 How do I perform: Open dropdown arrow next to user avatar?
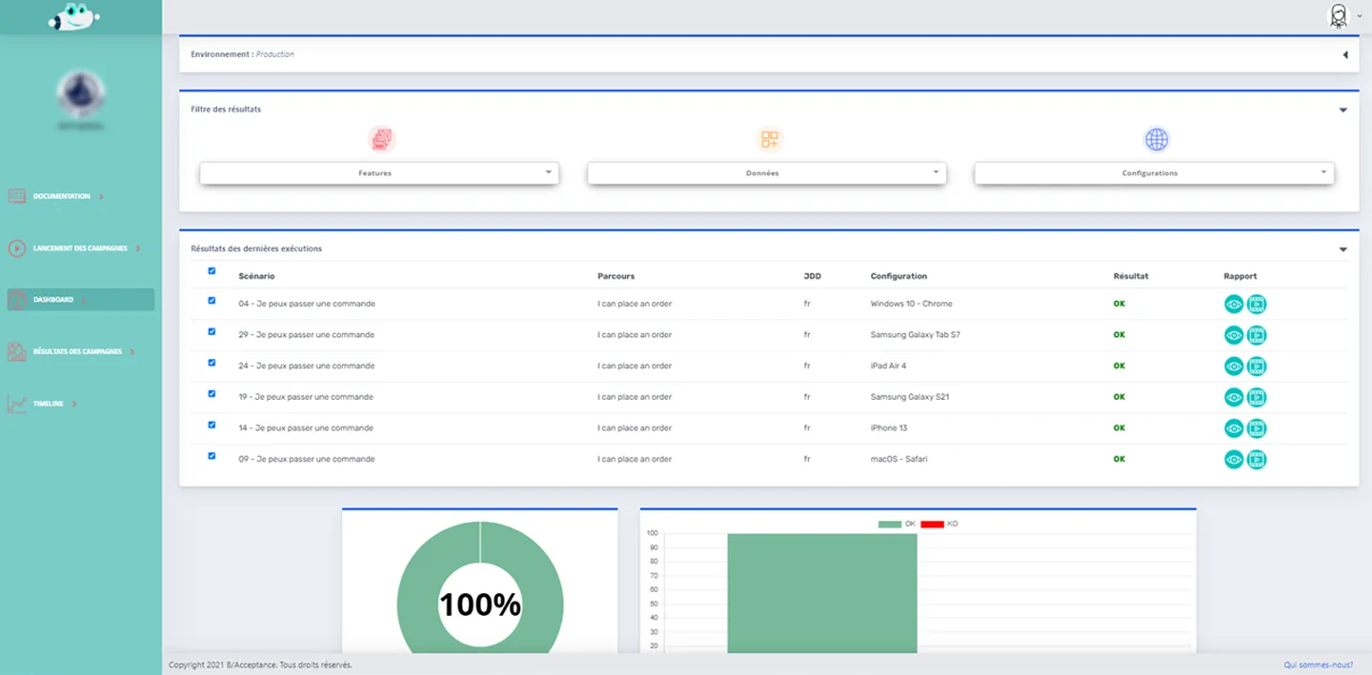(1359, 16)
